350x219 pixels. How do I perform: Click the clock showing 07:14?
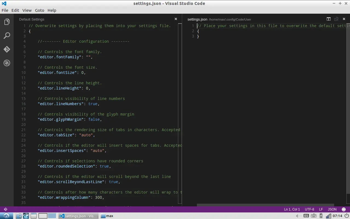point(337,216)
